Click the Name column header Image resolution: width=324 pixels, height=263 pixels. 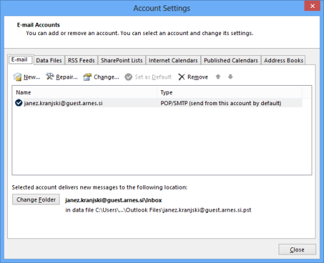click(x=85, y=92)
